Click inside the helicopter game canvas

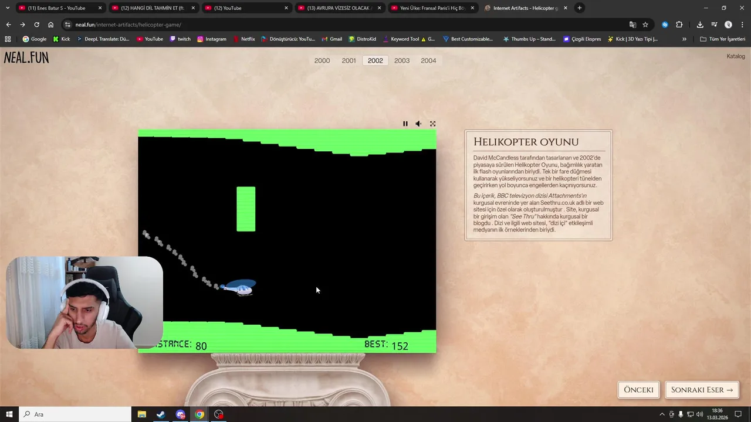287,241
